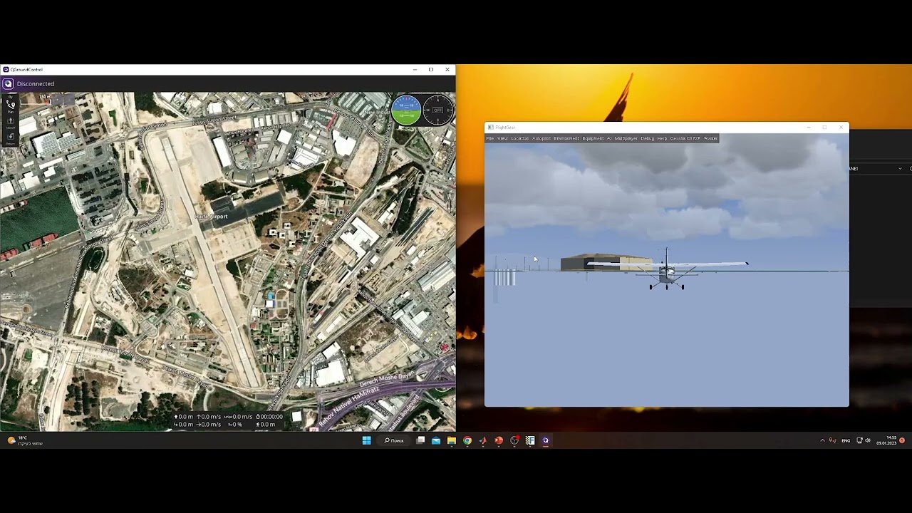Screen dimensions: 912x513
Task: Open FlightGear View menu
Action: (x=502, y=138)
